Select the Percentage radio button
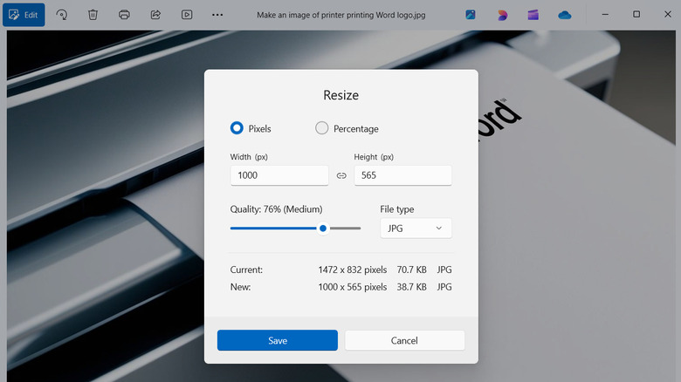681x382 pixels. [x=322, y=128]
